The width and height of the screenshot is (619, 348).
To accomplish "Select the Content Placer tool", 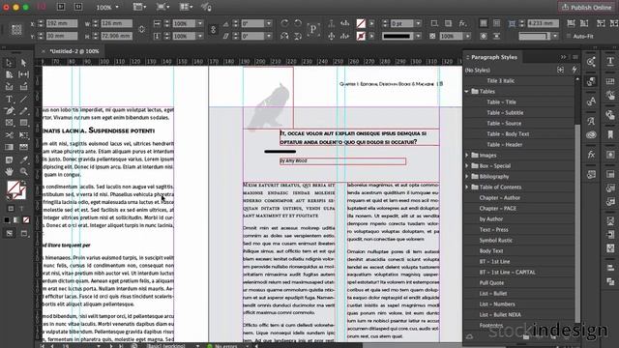I will tap(23, 87).
